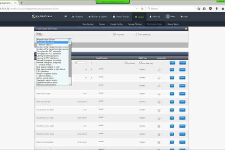
Task: Click dropdown list scroll-up arrow
Action: (x=70, y=43)
